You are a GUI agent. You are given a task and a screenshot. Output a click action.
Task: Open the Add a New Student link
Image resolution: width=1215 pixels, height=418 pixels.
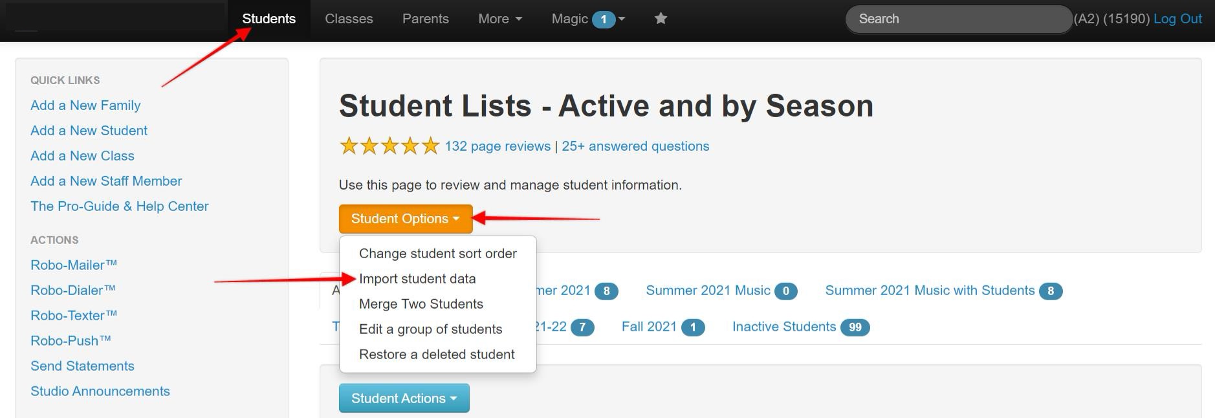89,131
